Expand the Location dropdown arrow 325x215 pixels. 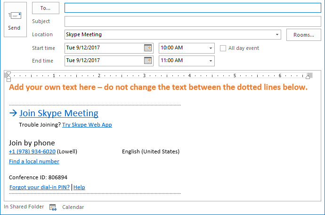(277, 35)
